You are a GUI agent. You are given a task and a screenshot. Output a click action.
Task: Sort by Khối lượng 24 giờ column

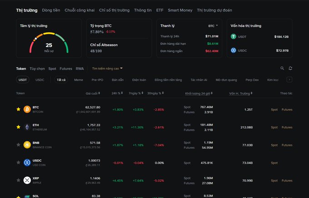(199, 93)
